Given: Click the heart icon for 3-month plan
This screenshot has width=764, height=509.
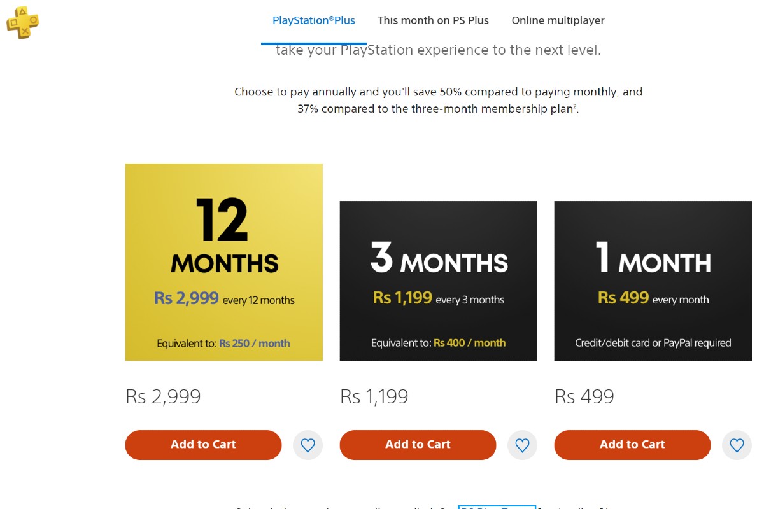Looking at the screenshot, I should (x=522, y=445).
